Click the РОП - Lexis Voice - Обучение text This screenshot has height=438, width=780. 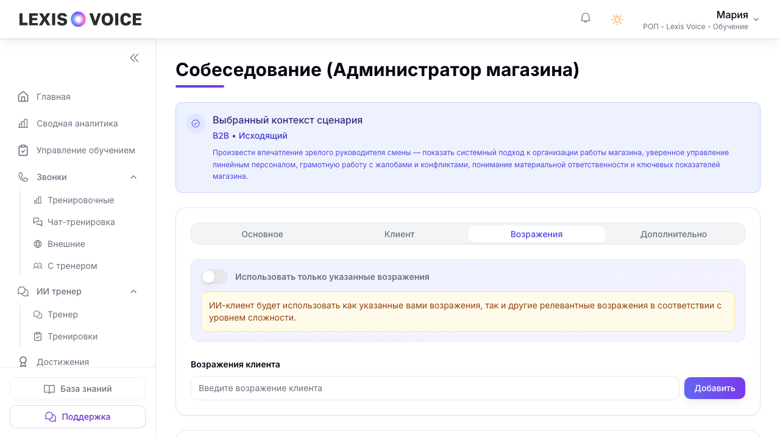(x=695, y=27)
